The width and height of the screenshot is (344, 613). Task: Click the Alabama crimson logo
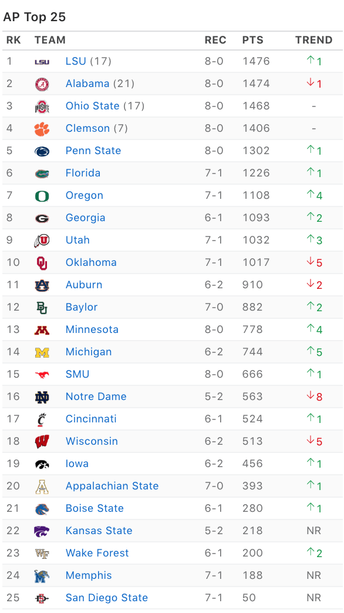coord(42,84)
